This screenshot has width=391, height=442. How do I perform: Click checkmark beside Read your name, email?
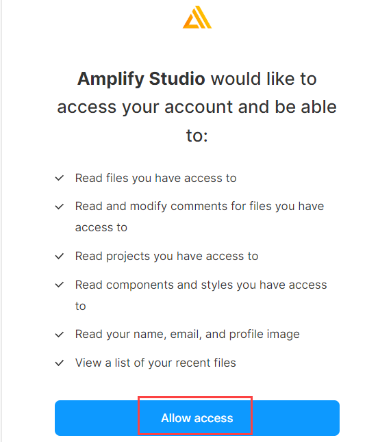(x=60, y=335)
